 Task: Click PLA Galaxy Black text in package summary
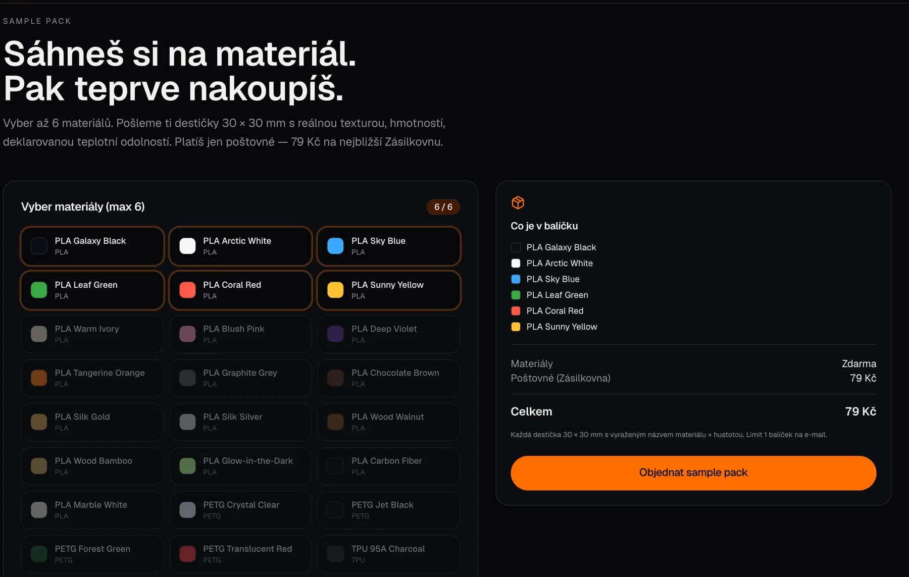pos(561,247)
